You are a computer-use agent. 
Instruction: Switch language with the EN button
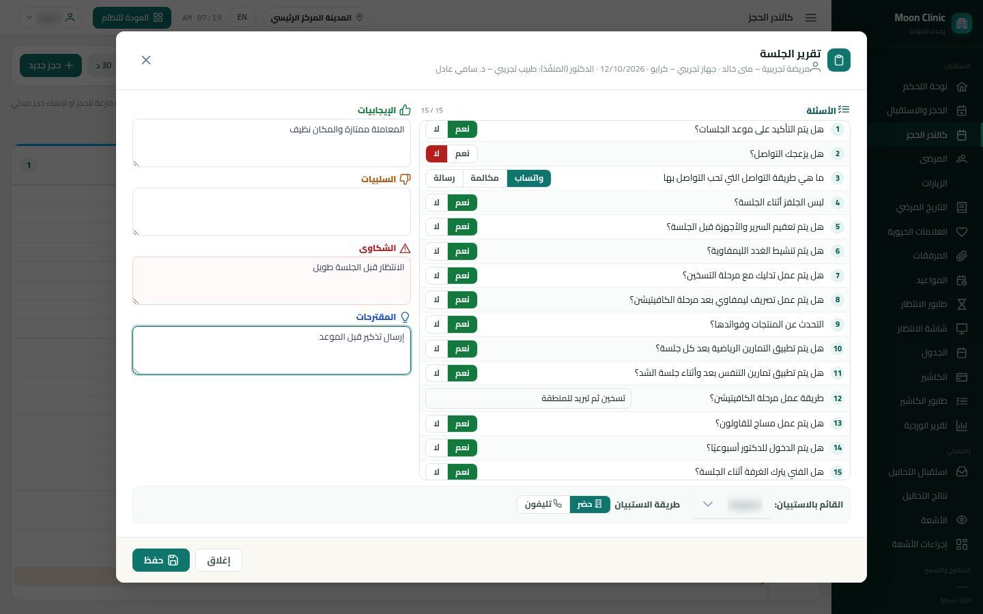242,18
